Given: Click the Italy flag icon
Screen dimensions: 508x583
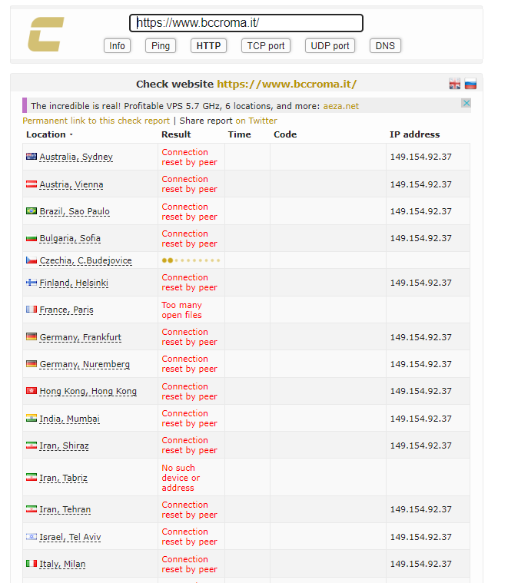Looking at the screenshot, I should coord(32,564).
